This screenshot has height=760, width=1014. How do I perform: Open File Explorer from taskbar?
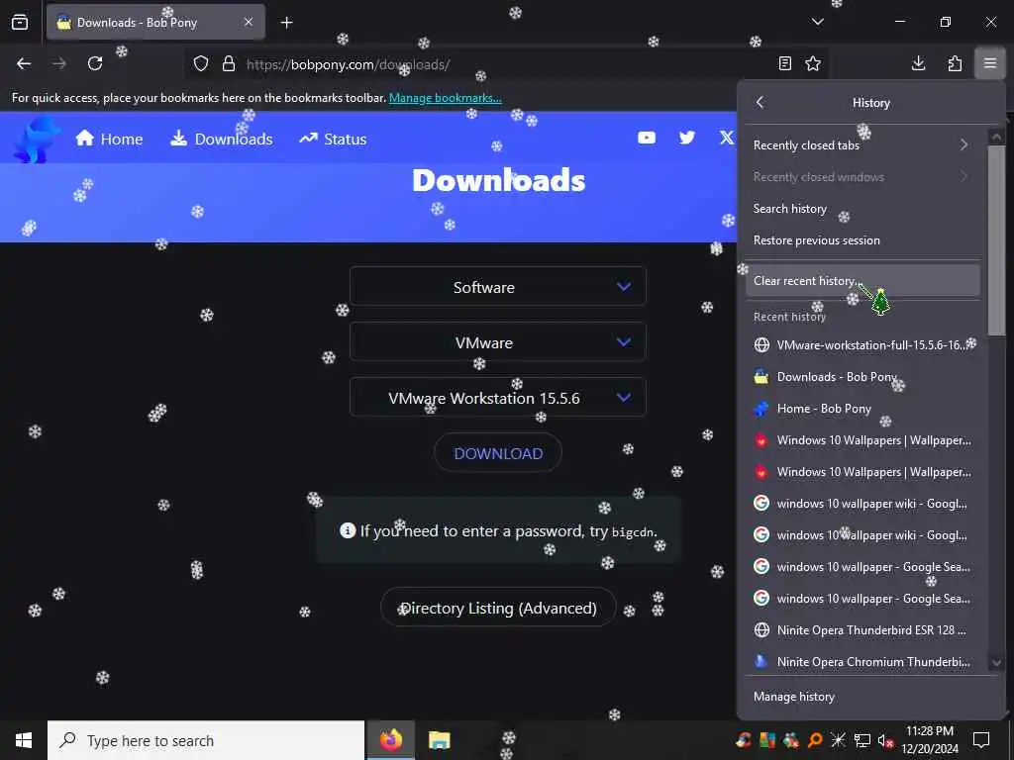click(439, 740)
